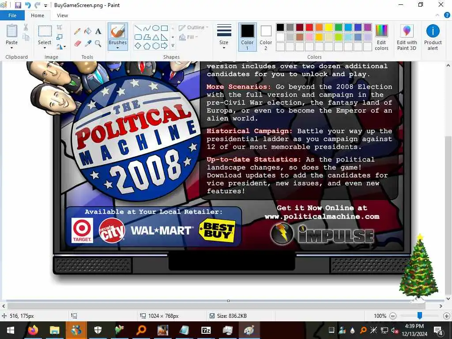The image size is (452, 339).
Task: Click the vertical scrollbar down arrow
Action: tap(448, 299)
